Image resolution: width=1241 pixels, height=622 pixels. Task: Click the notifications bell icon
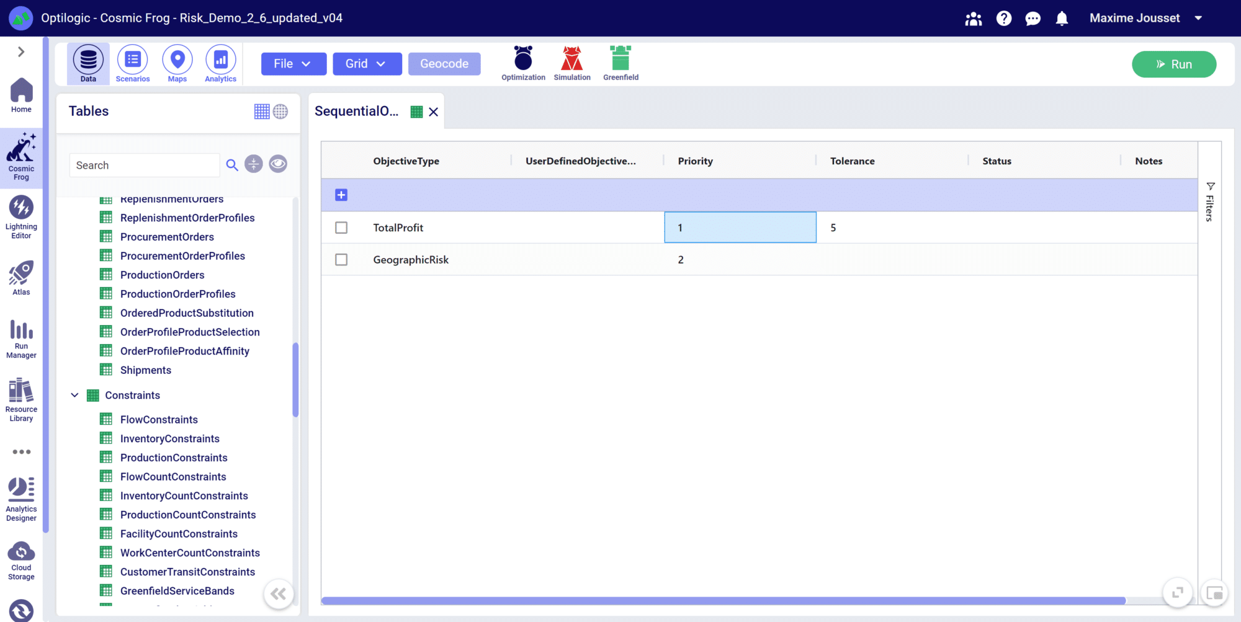1062,19
